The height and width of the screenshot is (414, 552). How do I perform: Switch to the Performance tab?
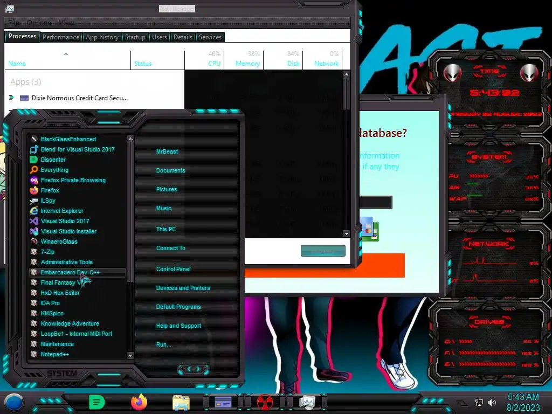point(61,37)
